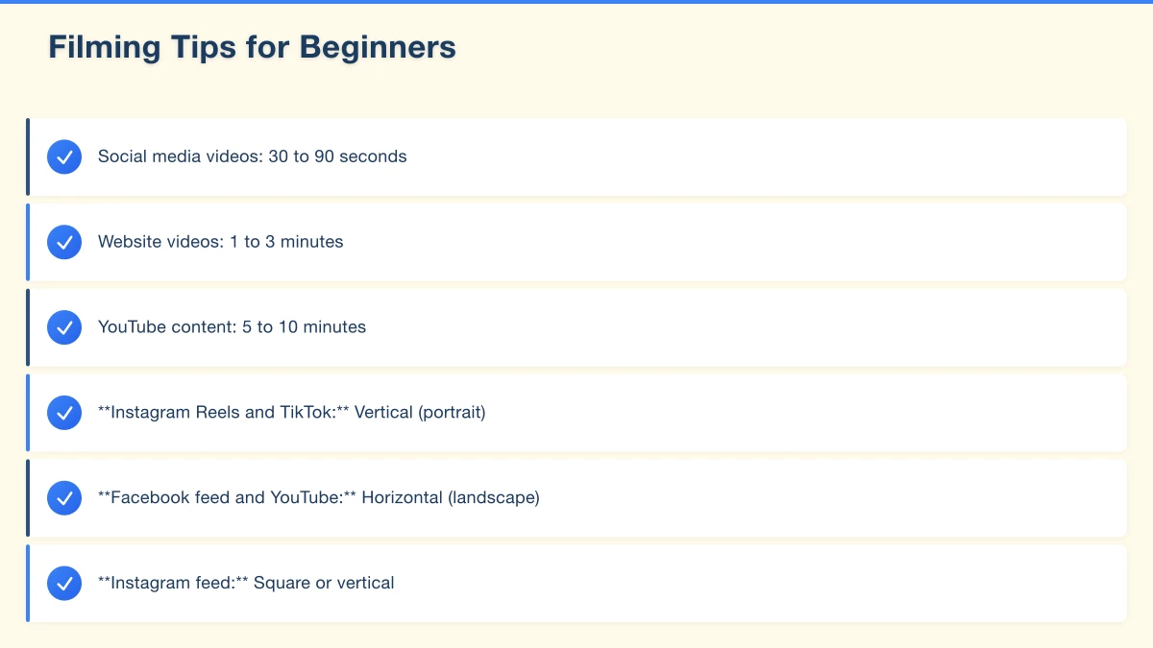Click the Facebook feed Horizontal (landscape) text
1153x648 pixels.
coord(319,498)
